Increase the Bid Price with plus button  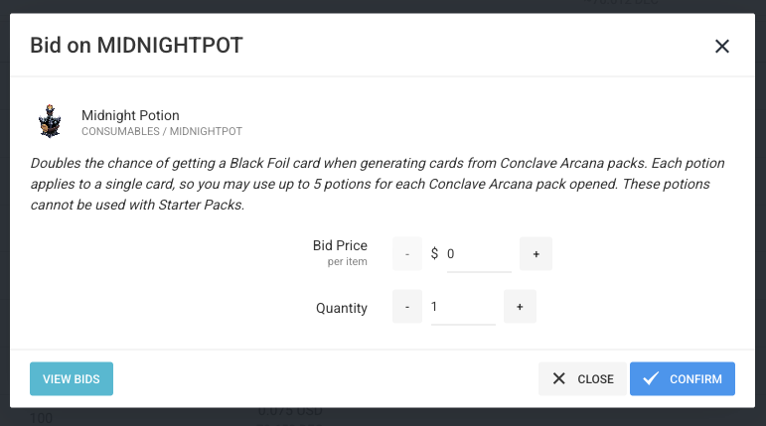pos(536,254)
